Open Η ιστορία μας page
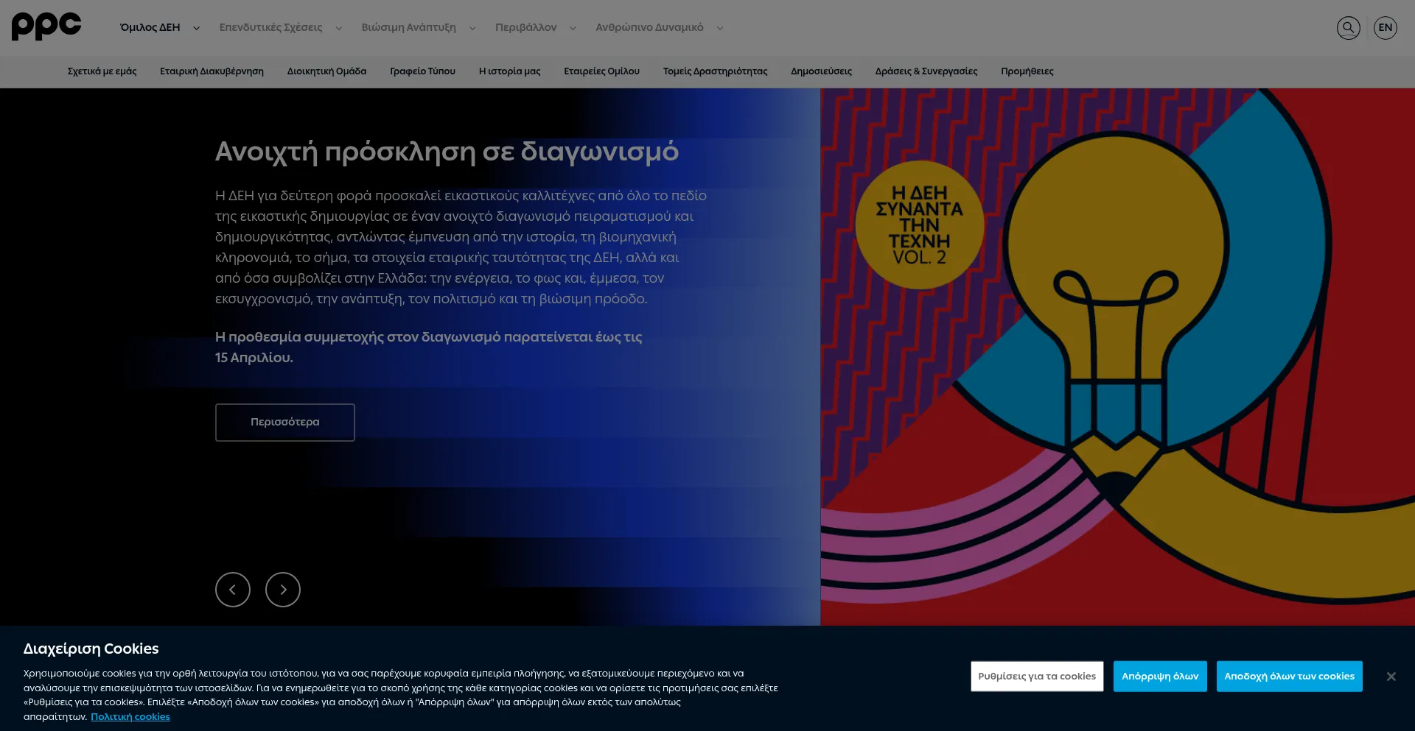The image size is (1415, 731). coord(509,71)
